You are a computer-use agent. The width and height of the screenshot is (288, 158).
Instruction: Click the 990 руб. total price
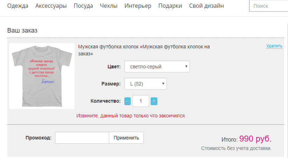[255, 139]
